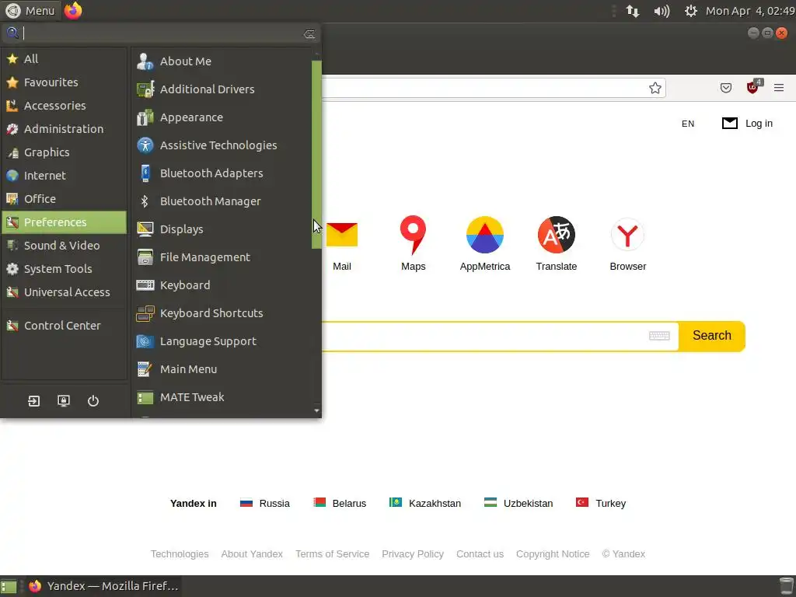The width and height of the screenshot is (796, 597).
Task: Launch the AppMetrica service icon
Action: (x=485, y=235)
